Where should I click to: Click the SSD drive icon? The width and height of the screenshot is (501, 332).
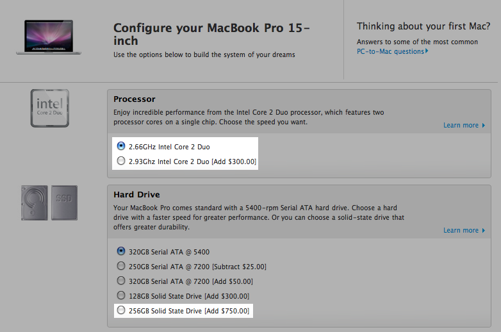click(x=64, y=203)
